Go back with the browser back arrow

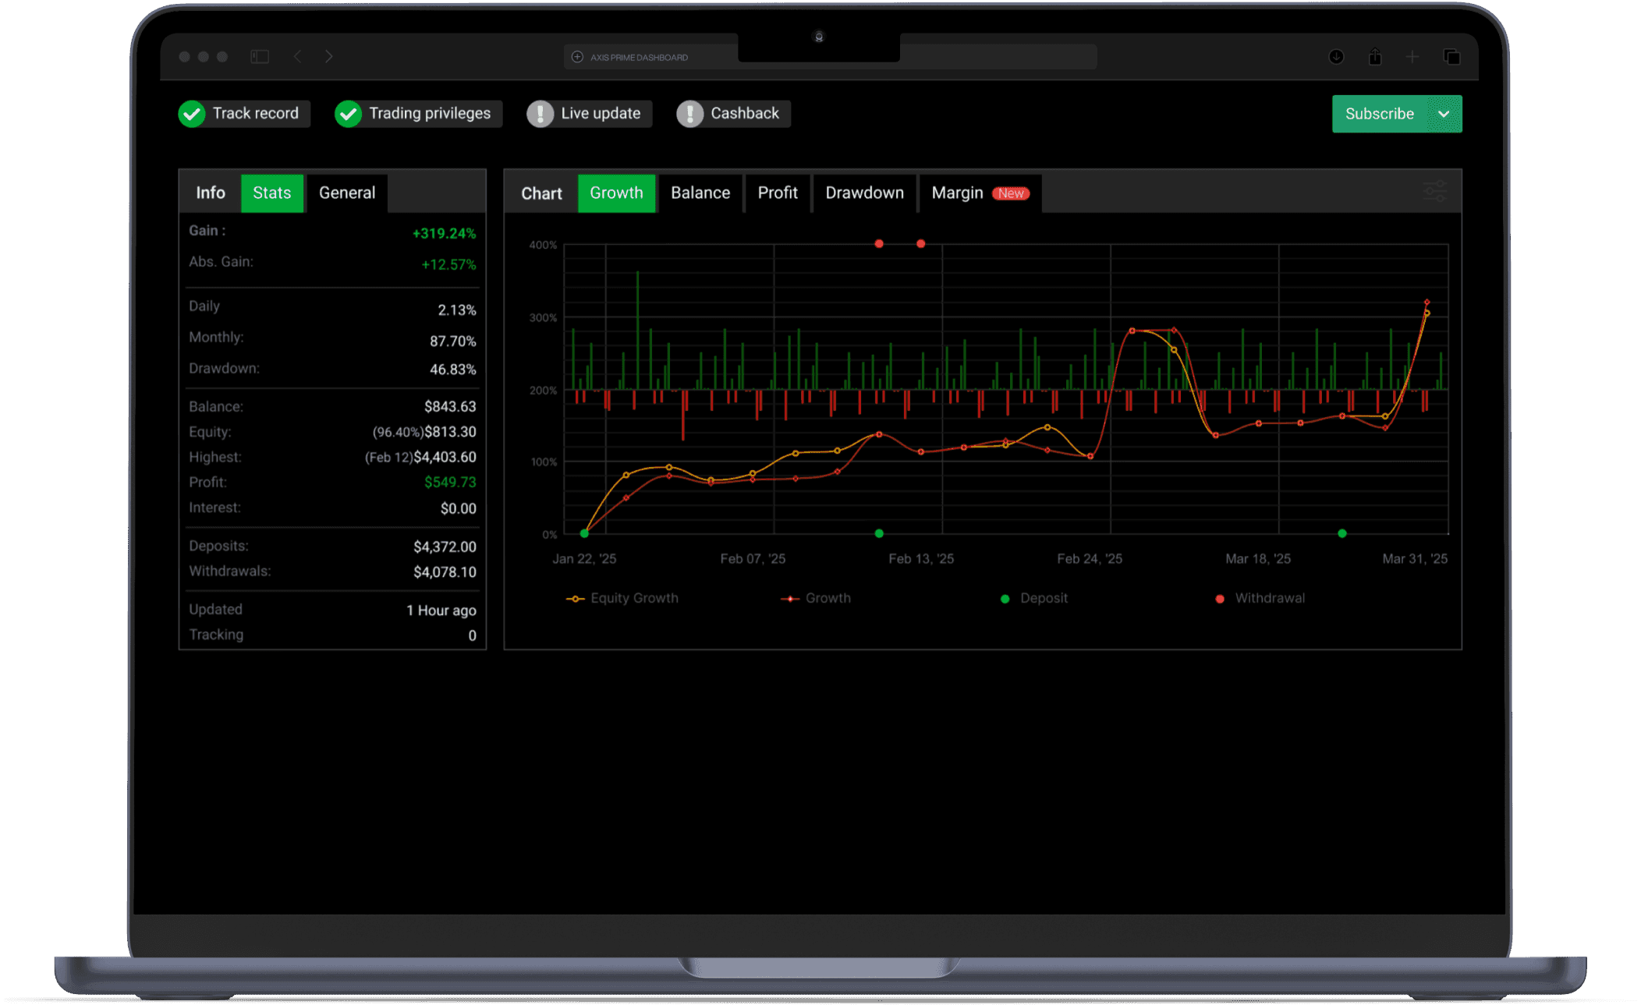coord(297,57)
